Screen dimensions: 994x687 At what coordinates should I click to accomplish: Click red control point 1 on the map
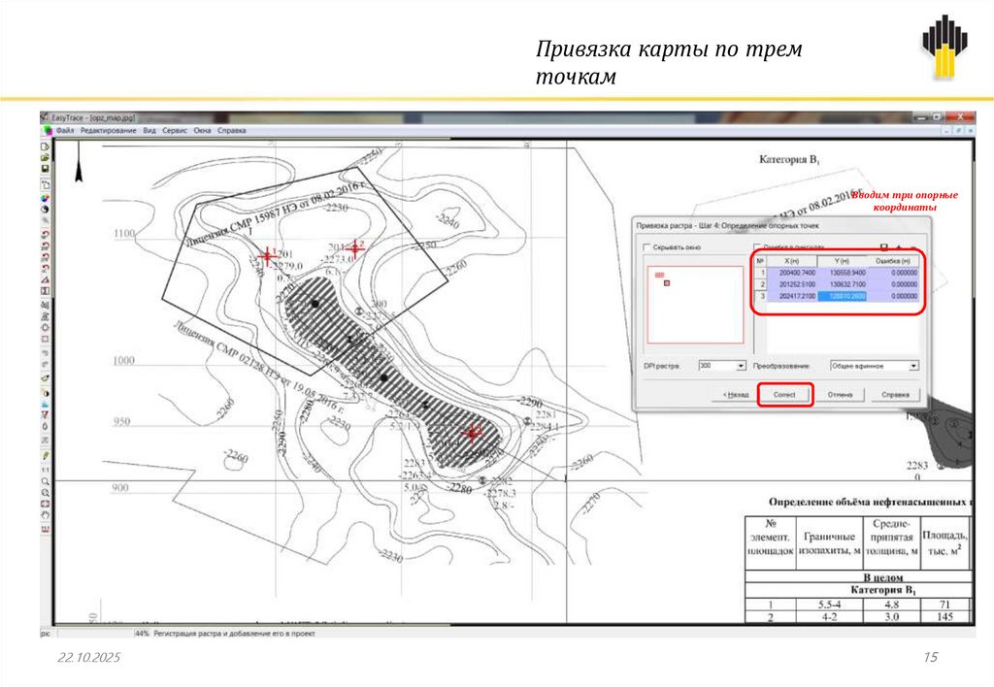(267, 255)
